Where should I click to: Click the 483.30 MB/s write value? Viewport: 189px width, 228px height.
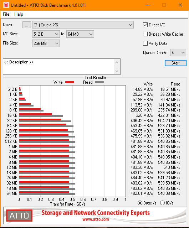[142, 167]
